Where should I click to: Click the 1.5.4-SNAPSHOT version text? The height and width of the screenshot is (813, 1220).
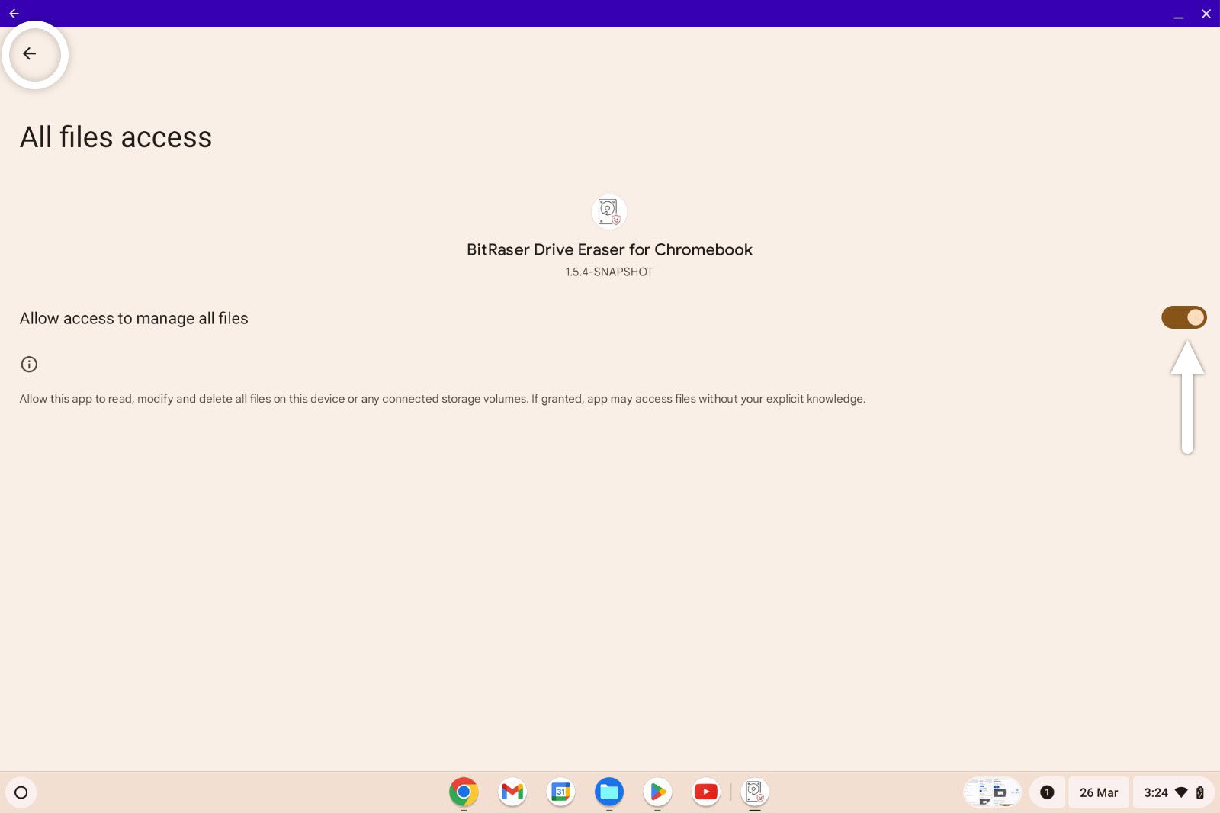609,272
